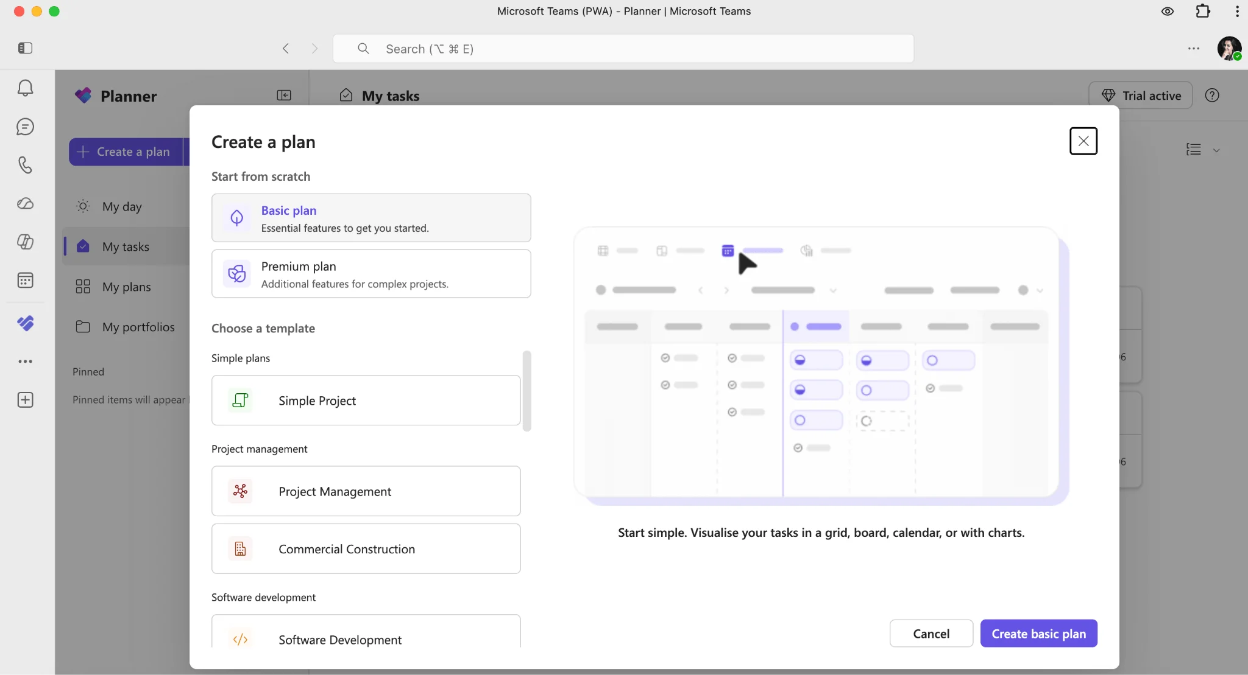Click the Search input field
Screen dimensions: 1248x675
[623, 49]
